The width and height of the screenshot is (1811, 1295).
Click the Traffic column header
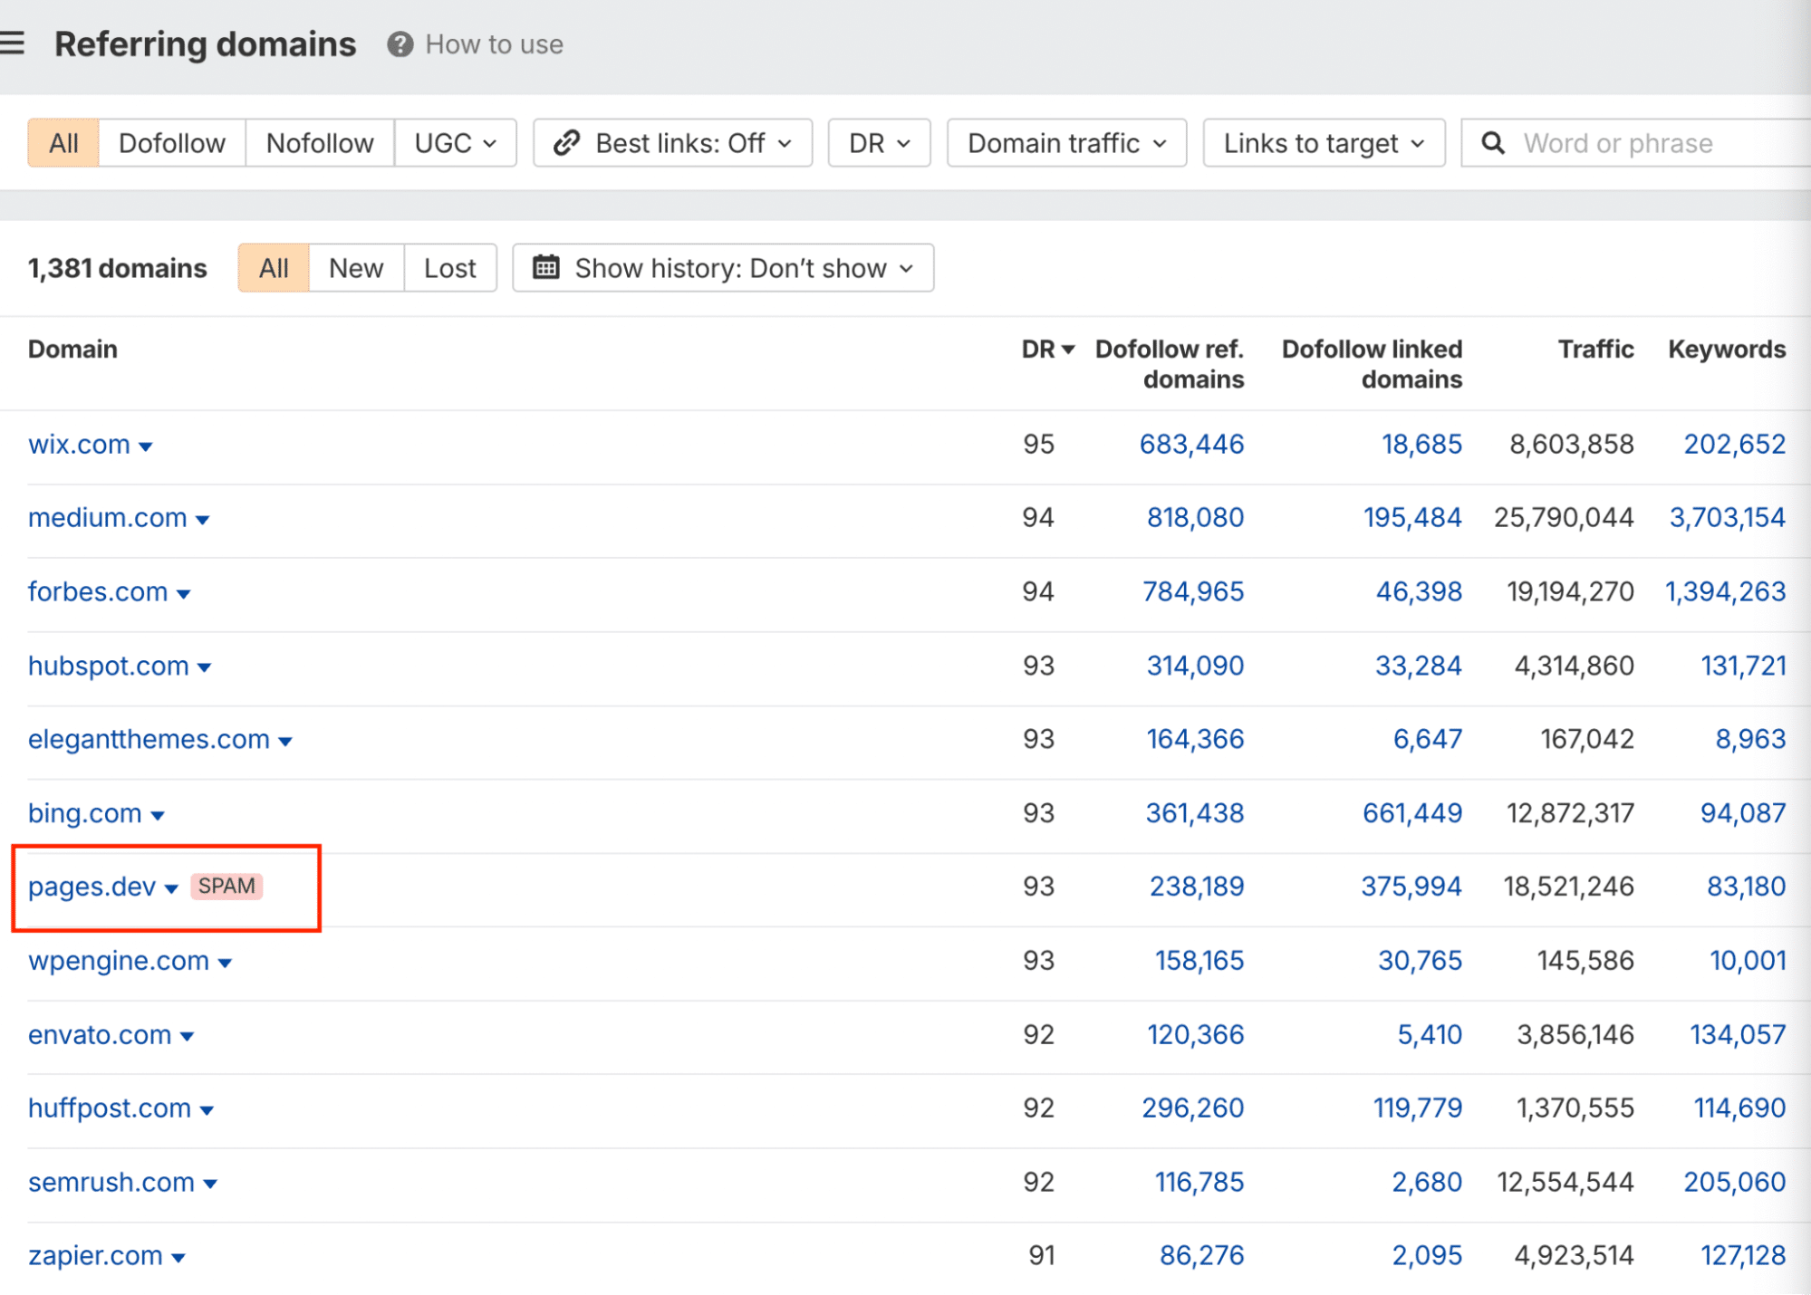point(1595,350)
